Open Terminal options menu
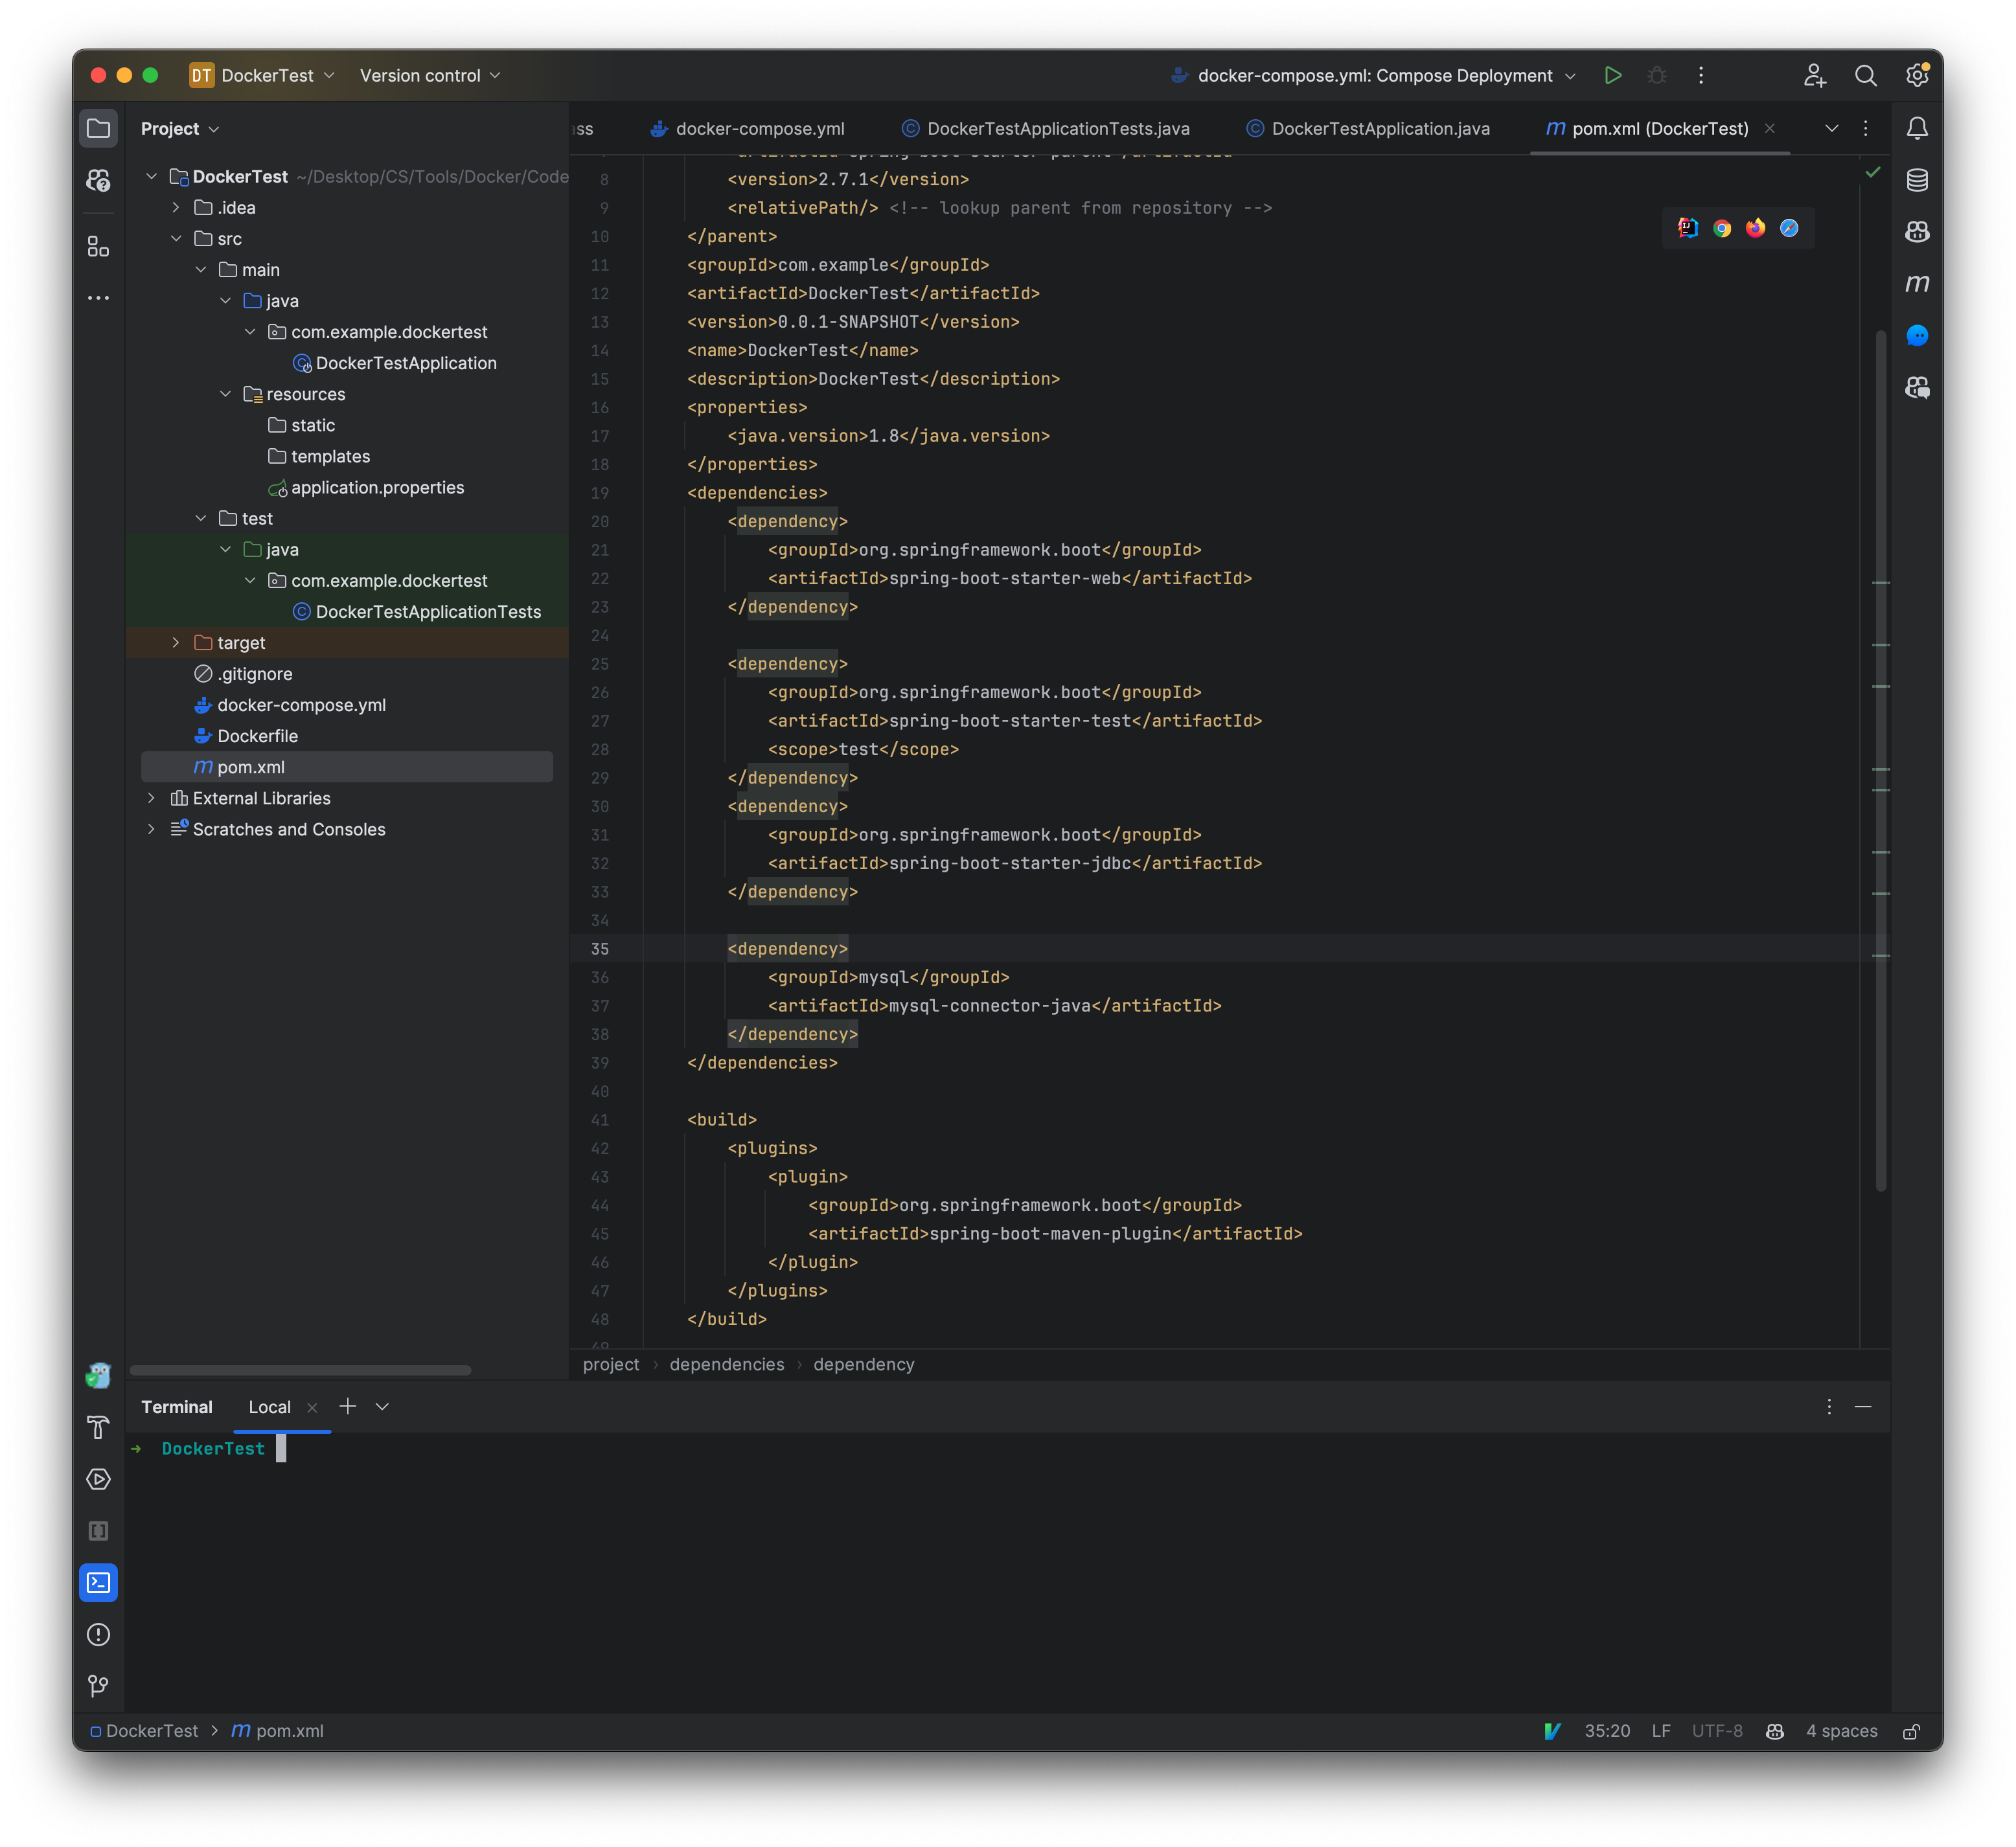Screen dimensions: 2016x1847 pyautogui.click(x=1829, y=1407)
